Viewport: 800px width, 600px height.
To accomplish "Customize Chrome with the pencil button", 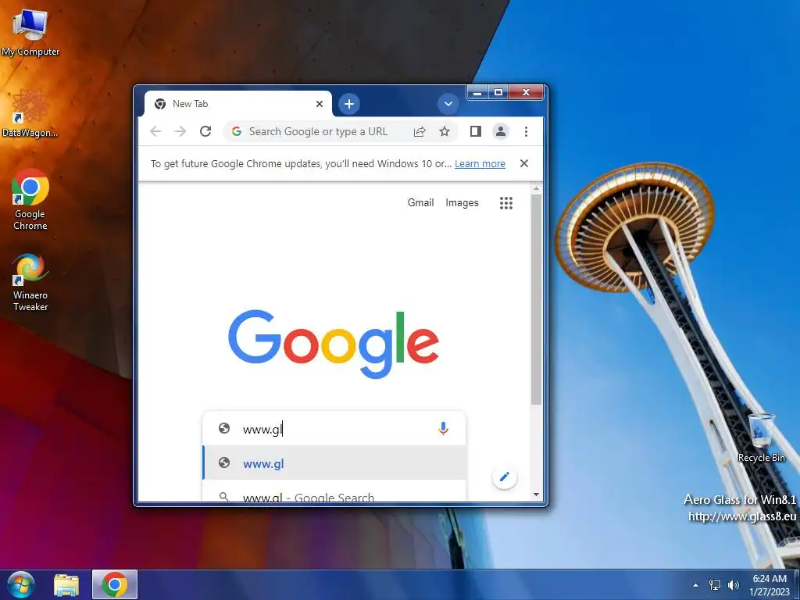I will [x=504, y=477].
